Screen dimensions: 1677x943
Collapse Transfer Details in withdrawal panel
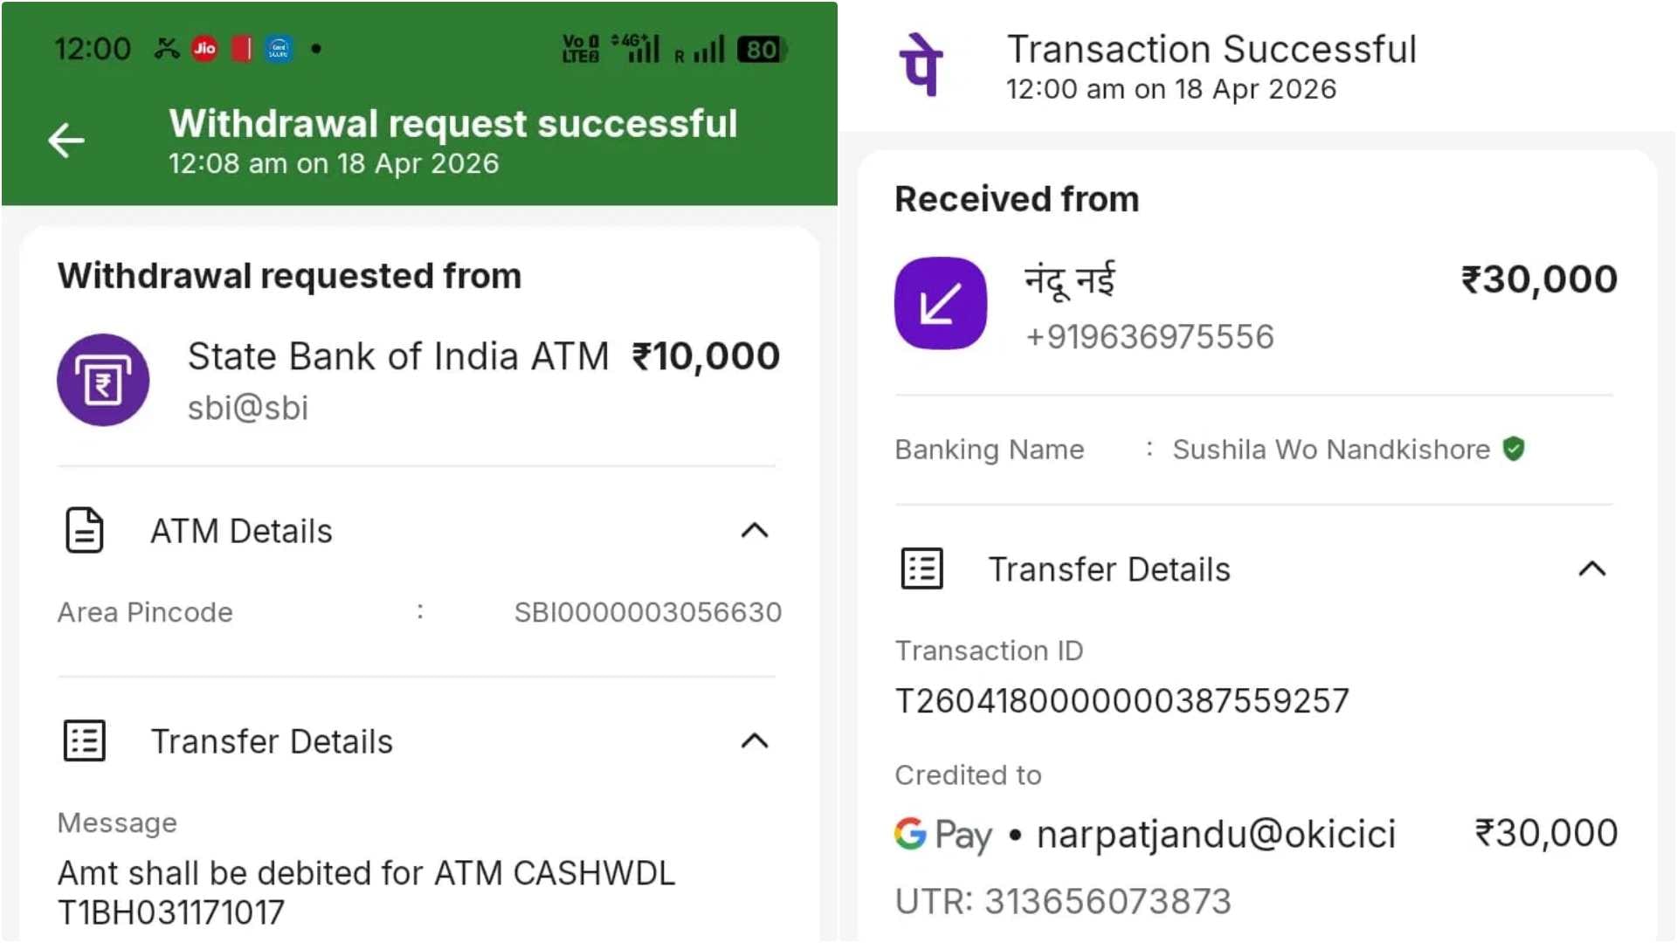point(754,740)
